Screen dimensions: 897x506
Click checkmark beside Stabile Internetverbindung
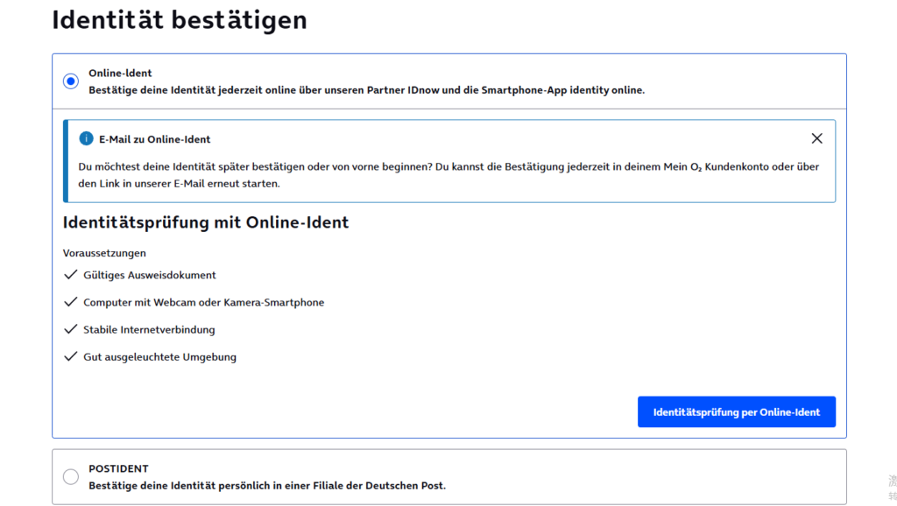(x=71, y=330)
